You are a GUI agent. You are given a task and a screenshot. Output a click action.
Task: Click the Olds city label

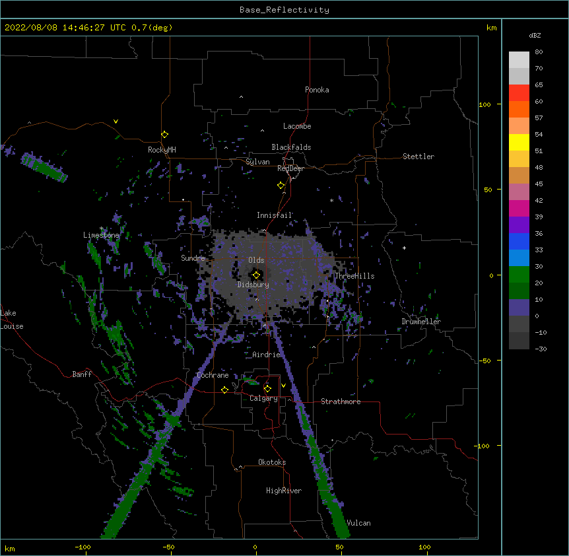pyautogui.click(x=256, y=260)
